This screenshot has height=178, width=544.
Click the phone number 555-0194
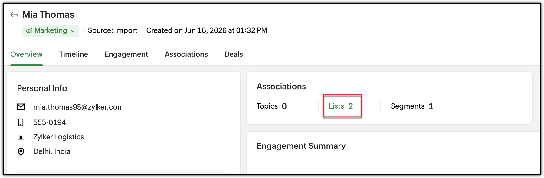tap(50, 122)
